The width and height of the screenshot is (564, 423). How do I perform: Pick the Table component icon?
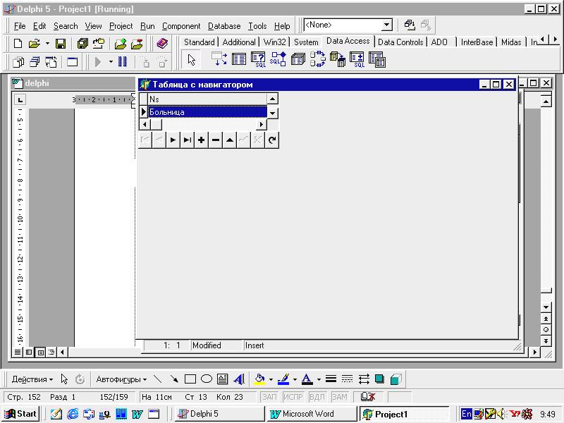tap(239, 59)
